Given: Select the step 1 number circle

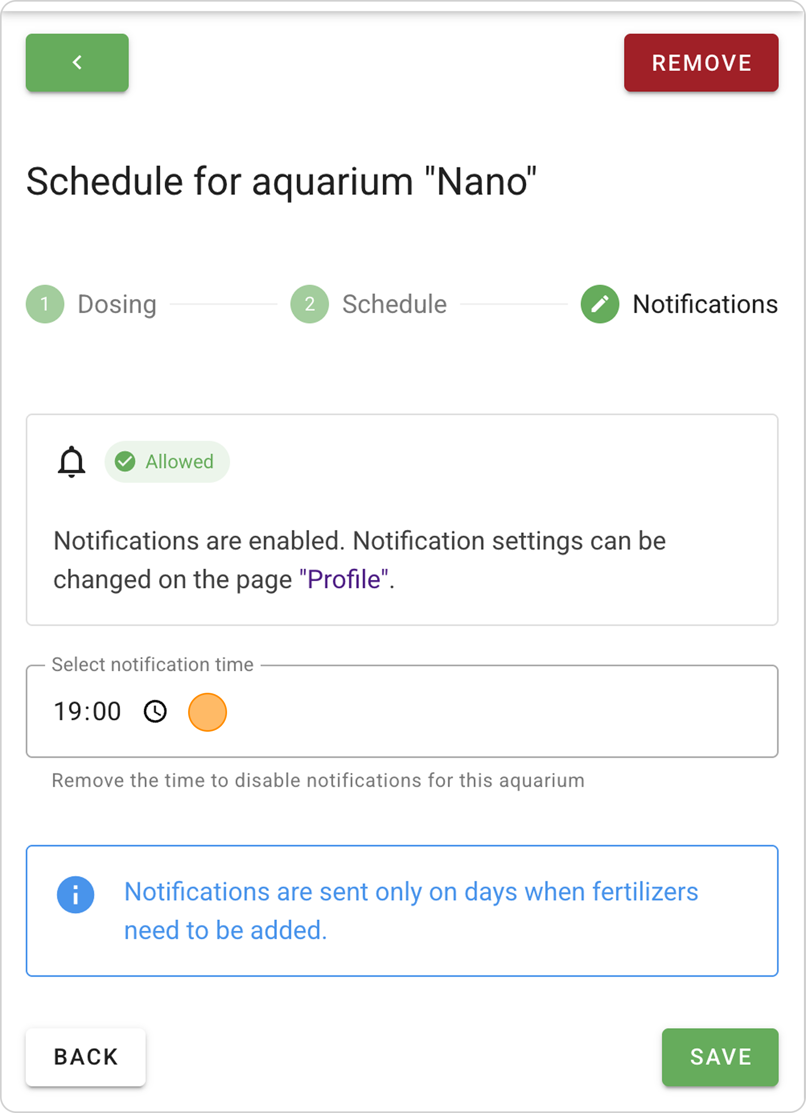Looking at the screenshot, I should click(x=45, y=304).
